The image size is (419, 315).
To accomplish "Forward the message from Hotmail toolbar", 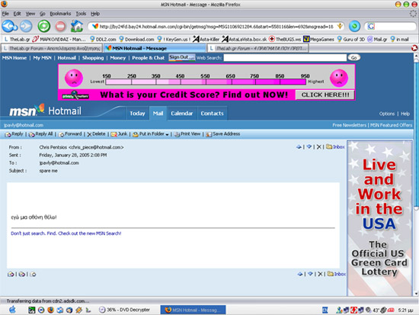I will tap(70, 134).
